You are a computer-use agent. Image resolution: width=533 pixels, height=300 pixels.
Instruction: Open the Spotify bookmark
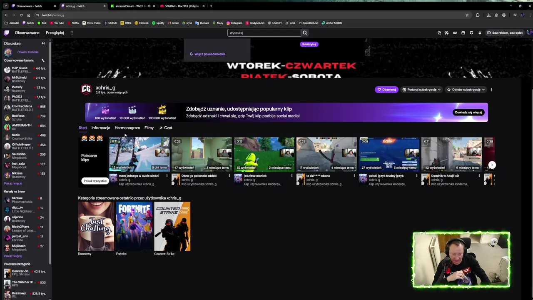(x=158, y=23)
